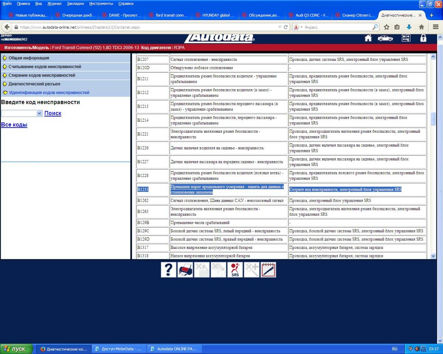Viewport: 443px width, 354px height.
Task: Click 'Превышение числа срабатываний' description cell
Action: pyautogui.click(x=228, y=223)
